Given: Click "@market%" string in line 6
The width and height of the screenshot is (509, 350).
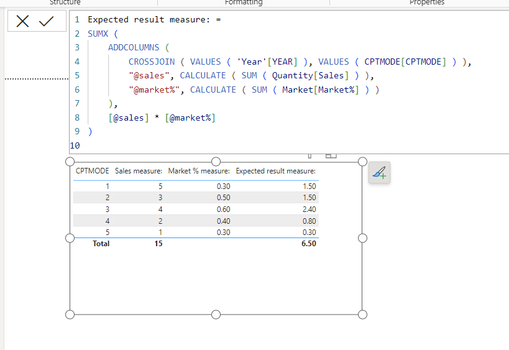Looking at the screenshot, I should 154,90.
